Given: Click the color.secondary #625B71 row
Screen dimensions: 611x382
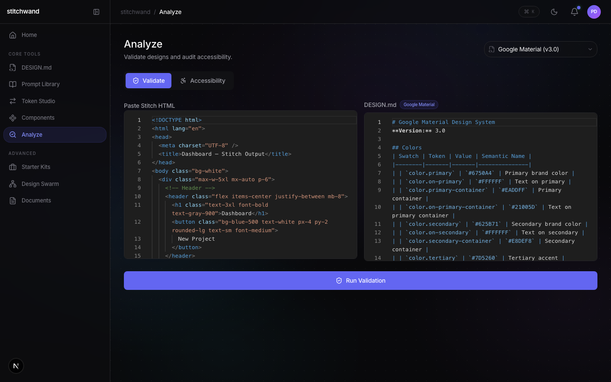Looking at the screenshot, I should pyautogui.click(x=490, y=224).
